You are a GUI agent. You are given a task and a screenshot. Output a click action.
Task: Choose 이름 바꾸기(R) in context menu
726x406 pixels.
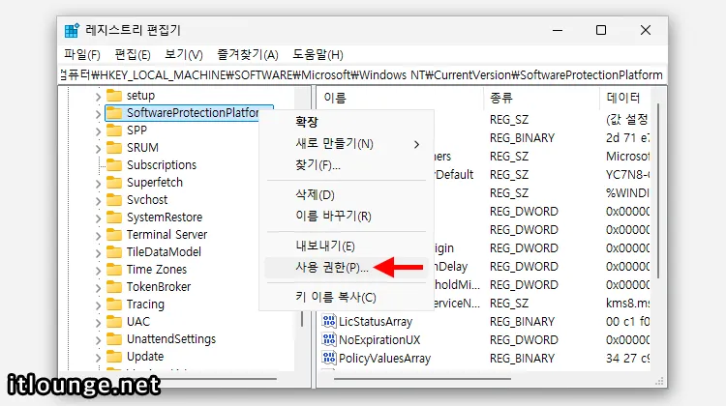(x=347, y=216)
